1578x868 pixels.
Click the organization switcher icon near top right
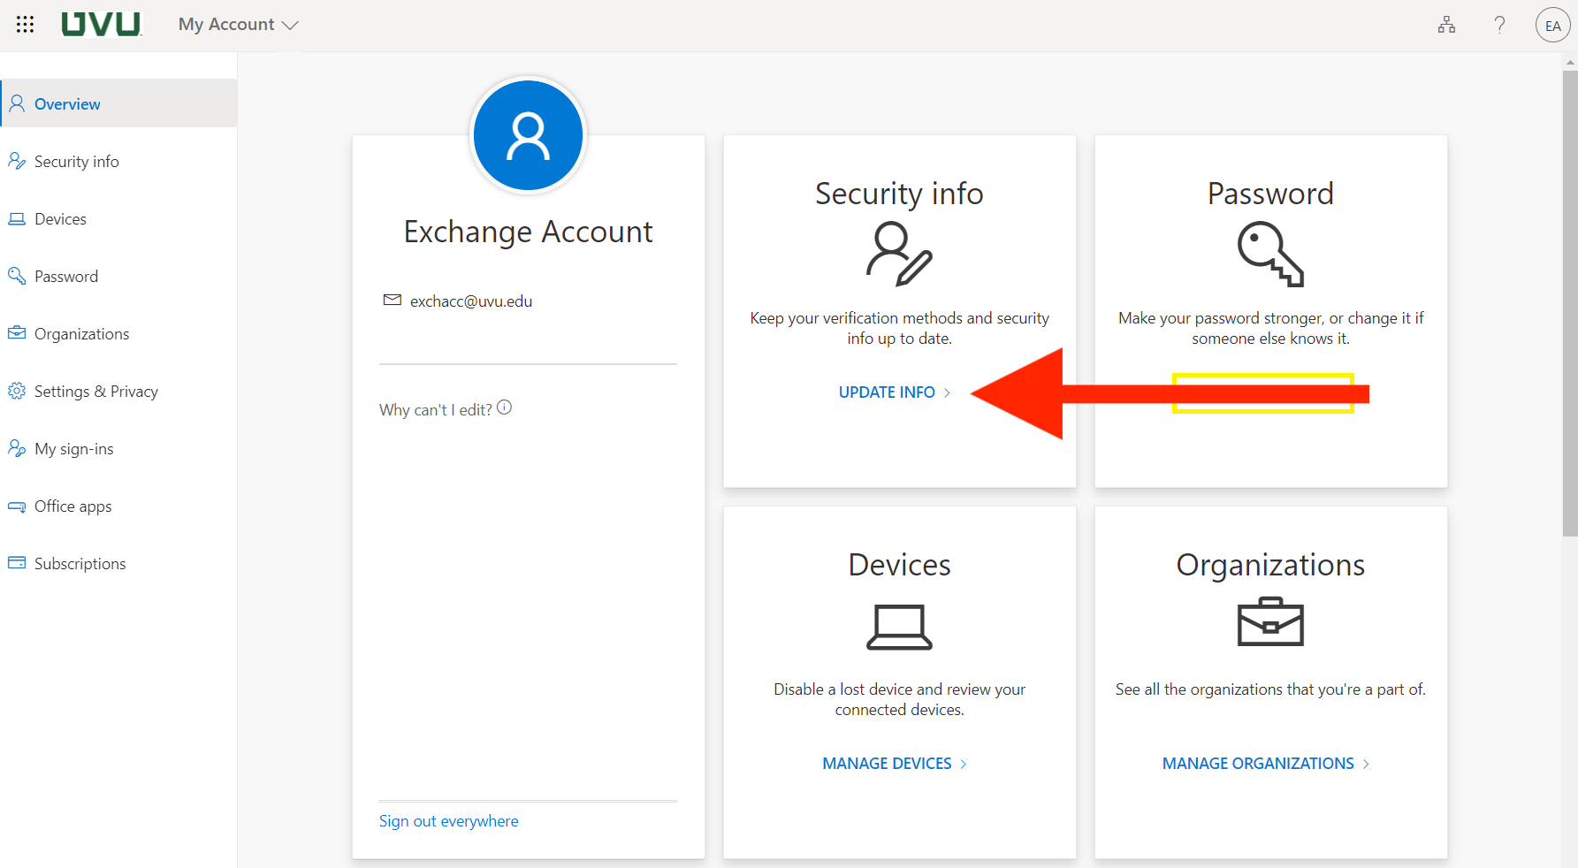[x=1446, y=24]
